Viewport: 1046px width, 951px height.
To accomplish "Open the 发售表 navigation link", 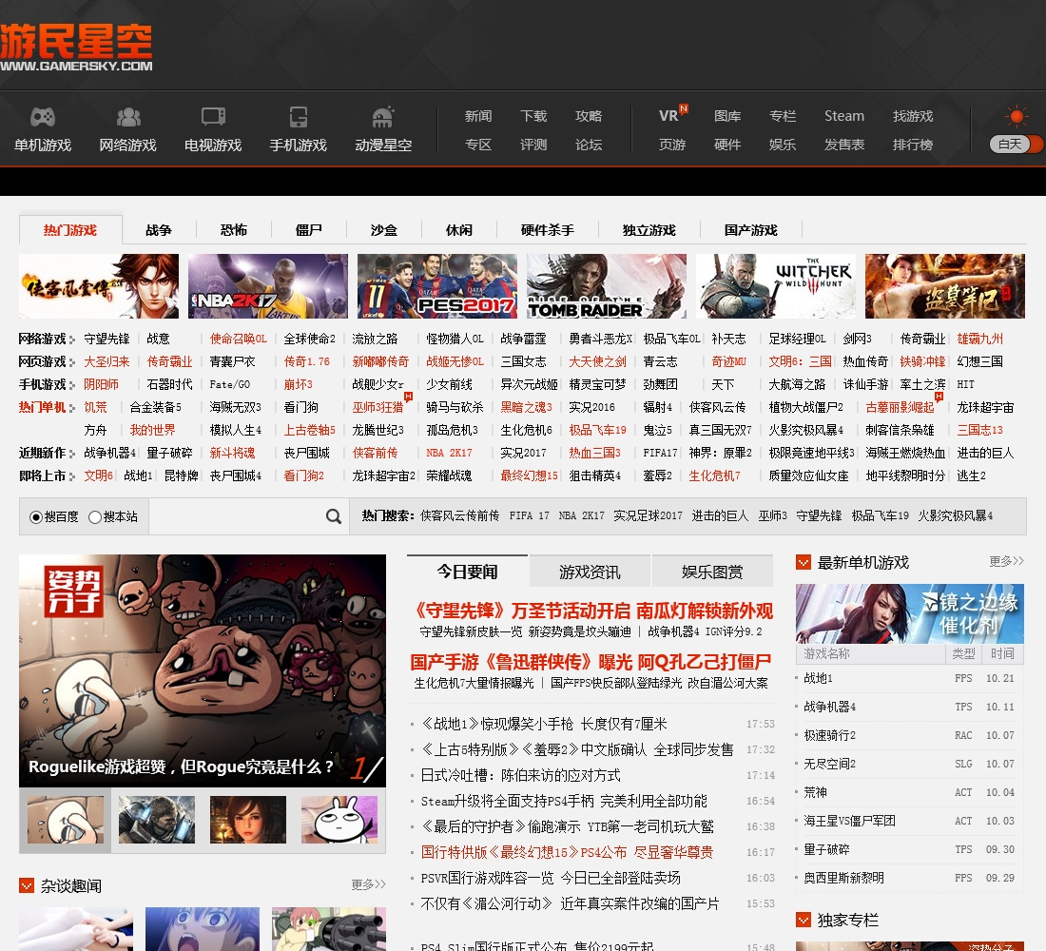I will [x=843, y=145].
